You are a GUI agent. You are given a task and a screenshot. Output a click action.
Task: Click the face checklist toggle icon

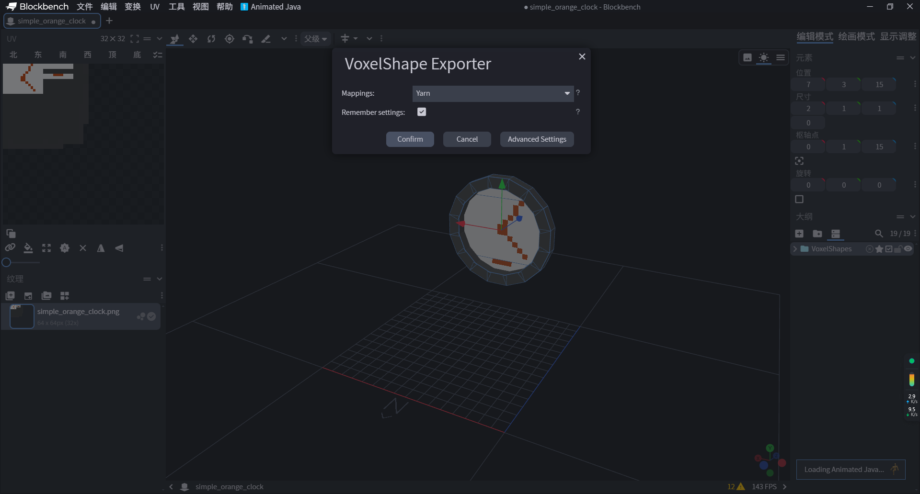pyautogui.click(x=158, y=55)
